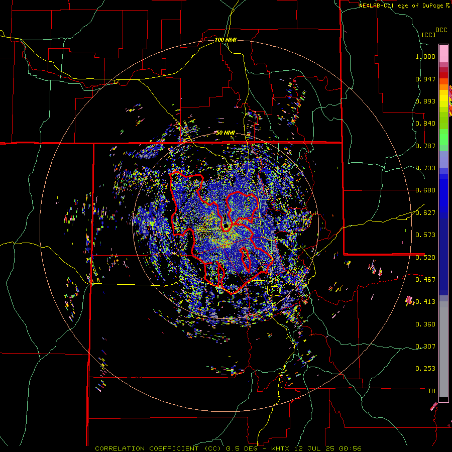This screenshot has width=452, height=452.
Task: Click the 0.360 legend value
Action: point(425,324)
